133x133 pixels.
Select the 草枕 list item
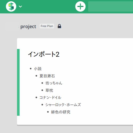click(x=49, y=90)
